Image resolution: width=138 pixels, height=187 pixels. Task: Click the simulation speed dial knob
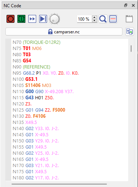point(54,19)
